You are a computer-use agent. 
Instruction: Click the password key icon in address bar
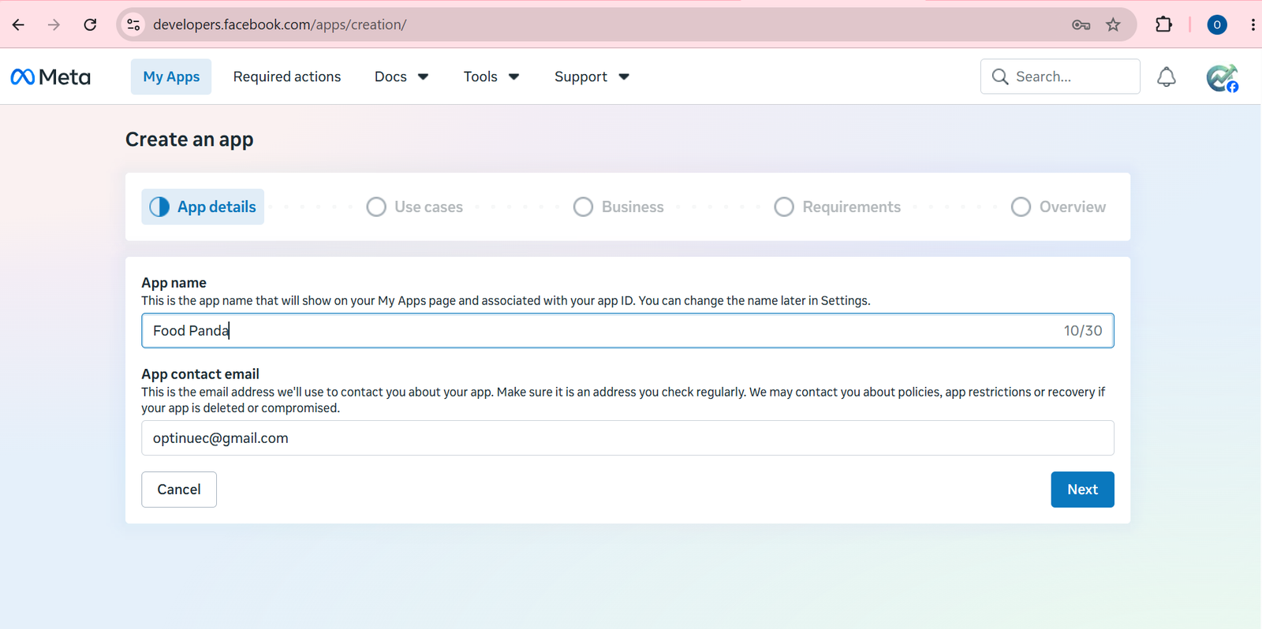coord(1081,24)
